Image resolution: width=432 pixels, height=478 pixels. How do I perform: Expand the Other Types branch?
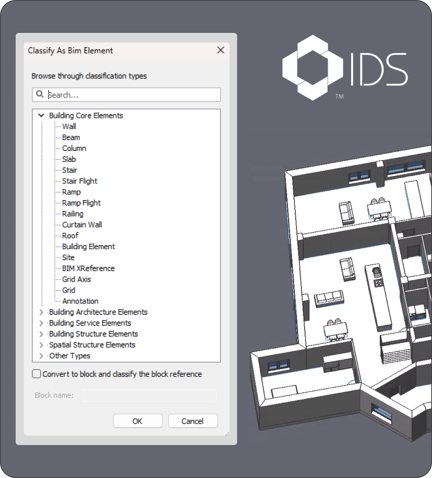pos(41,356)
